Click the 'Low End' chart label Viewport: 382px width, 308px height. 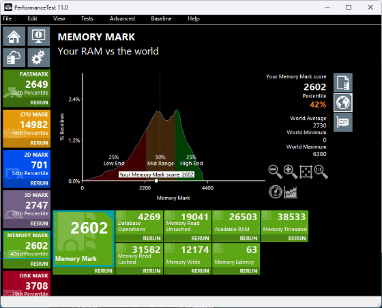(x=114, y=164)
